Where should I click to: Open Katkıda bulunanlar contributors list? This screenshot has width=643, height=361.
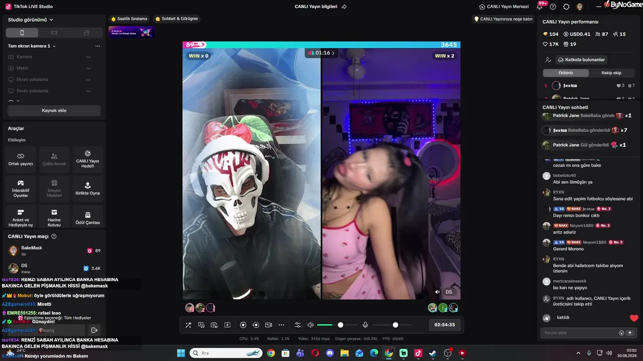pyautogui.click(x=581, y=60)
